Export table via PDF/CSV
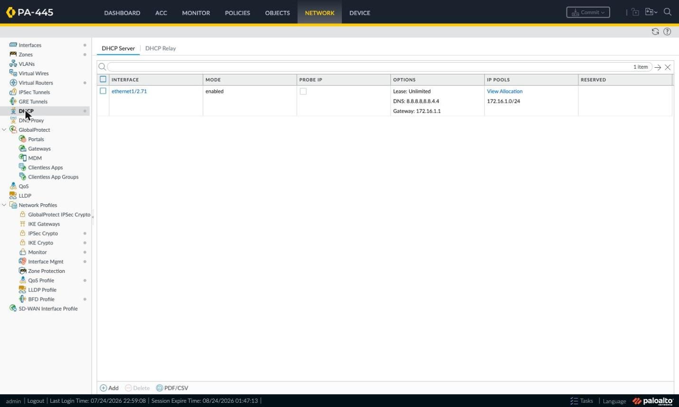Screen dimensions: 679x407 click(172, 388)
